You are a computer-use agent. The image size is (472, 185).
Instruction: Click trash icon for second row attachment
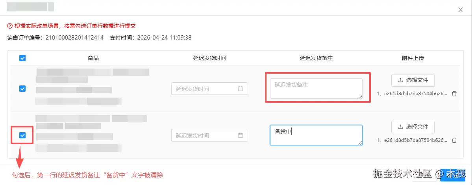(x=454, y=140)
